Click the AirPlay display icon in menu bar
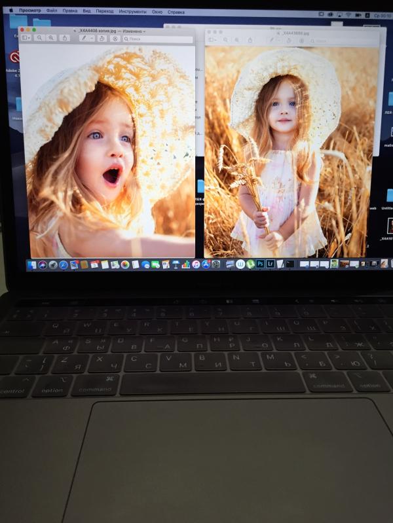This screenshot has height=523, width=393. 339,15
